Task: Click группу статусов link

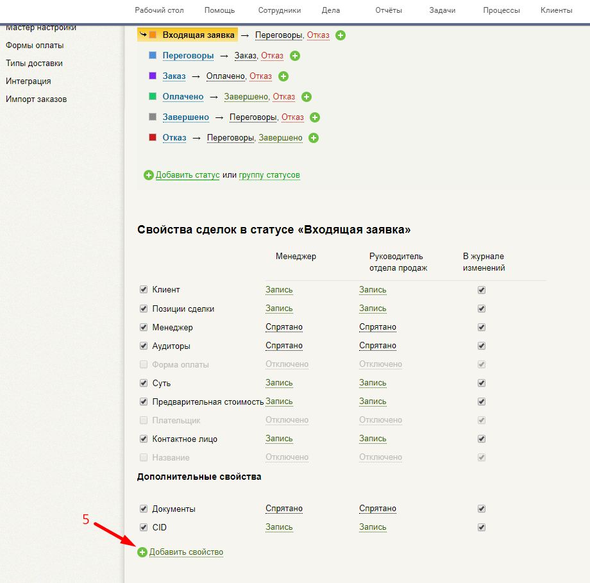Action: pyautogui.click(x=269, y=175)
